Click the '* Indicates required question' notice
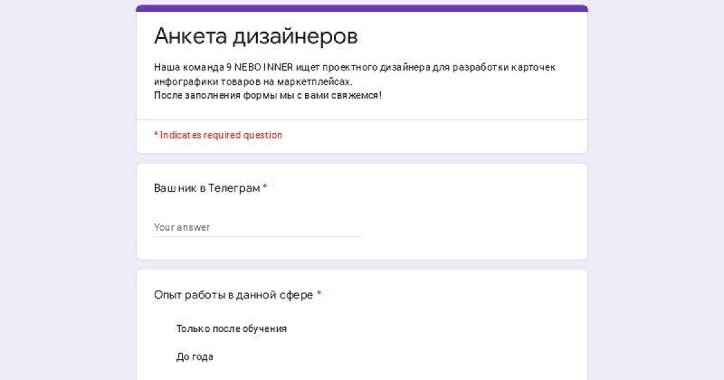This screenshot has width=724, height=380. click(218, 135)
